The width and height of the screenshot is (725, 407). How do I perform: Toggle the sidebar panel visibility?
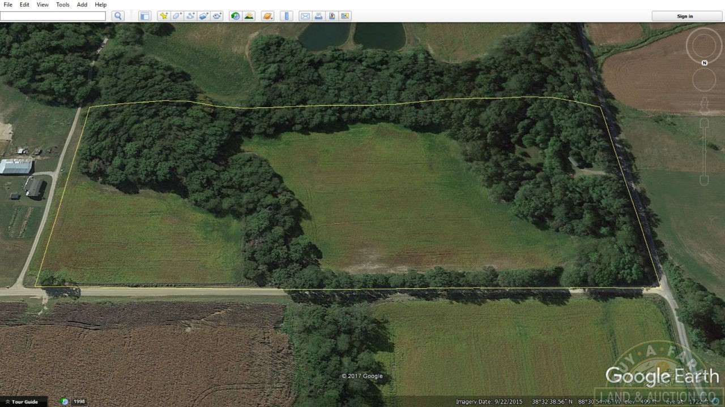coord(145,16)
